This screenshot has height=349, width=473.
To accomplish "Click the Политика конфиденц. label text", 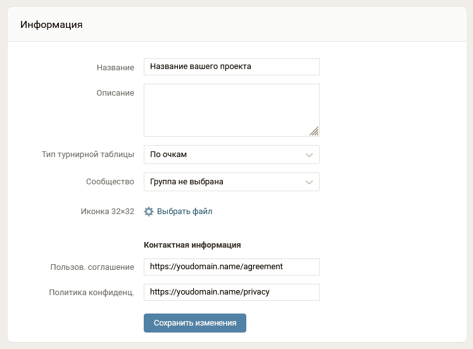I will (92, 292).
